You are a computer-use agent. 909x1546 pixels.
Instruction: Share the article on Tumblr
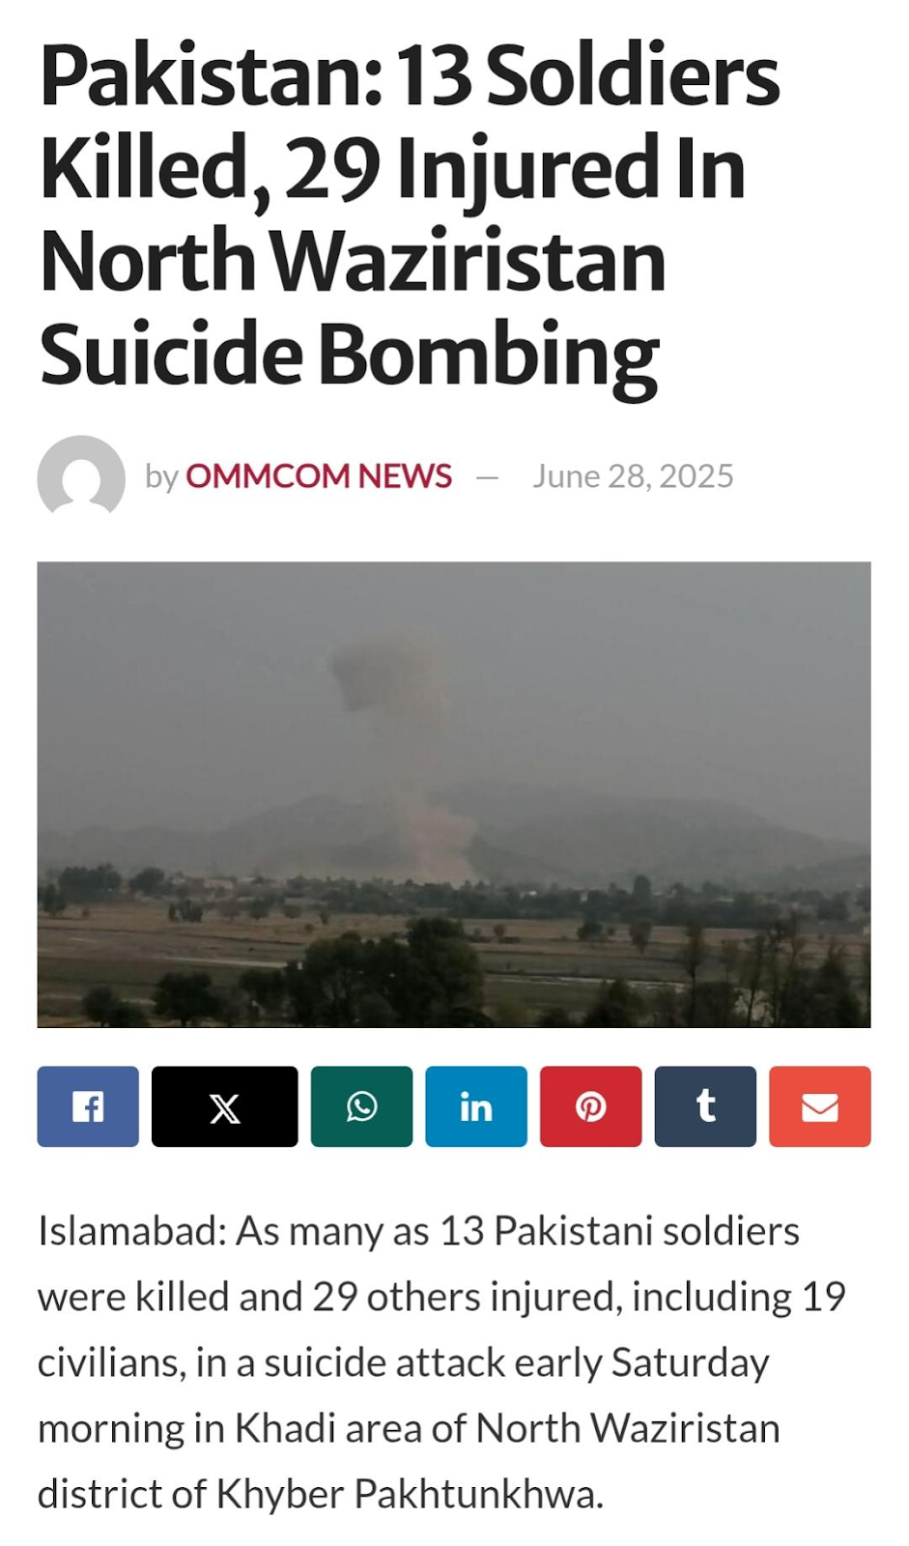pyautogui.click(x=705, y=1106)
